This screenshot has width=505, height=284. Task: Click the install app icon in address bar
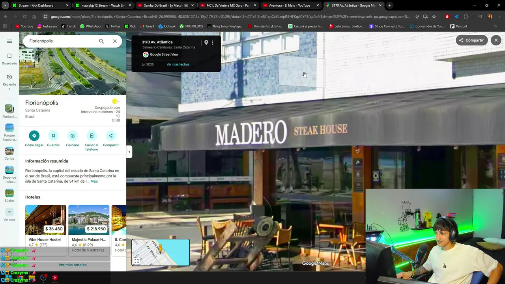coord(425,17)
